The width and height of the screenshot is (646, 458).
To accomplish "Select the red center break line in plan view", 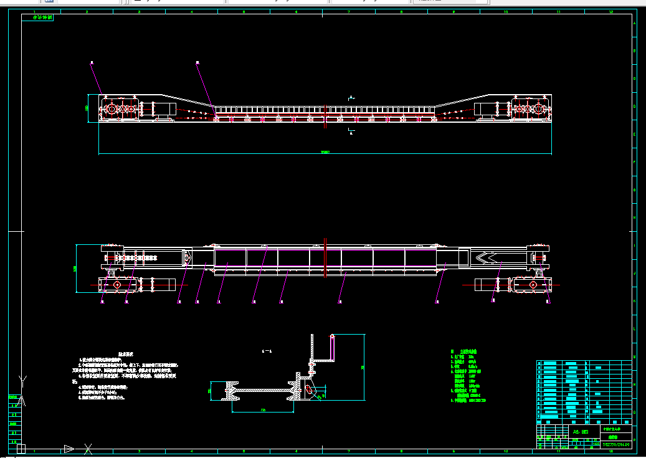I will (x=325, y=257).
